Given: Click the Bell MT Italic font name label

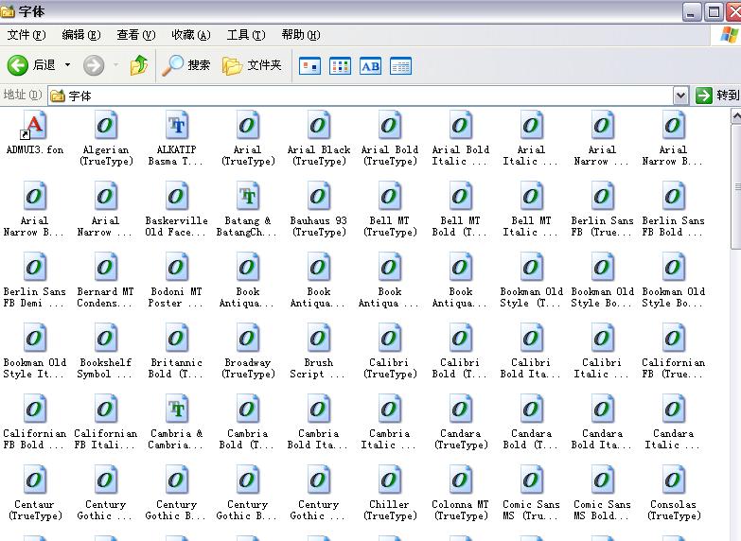Looking at the screenshot, I should (x=531, y=227).
